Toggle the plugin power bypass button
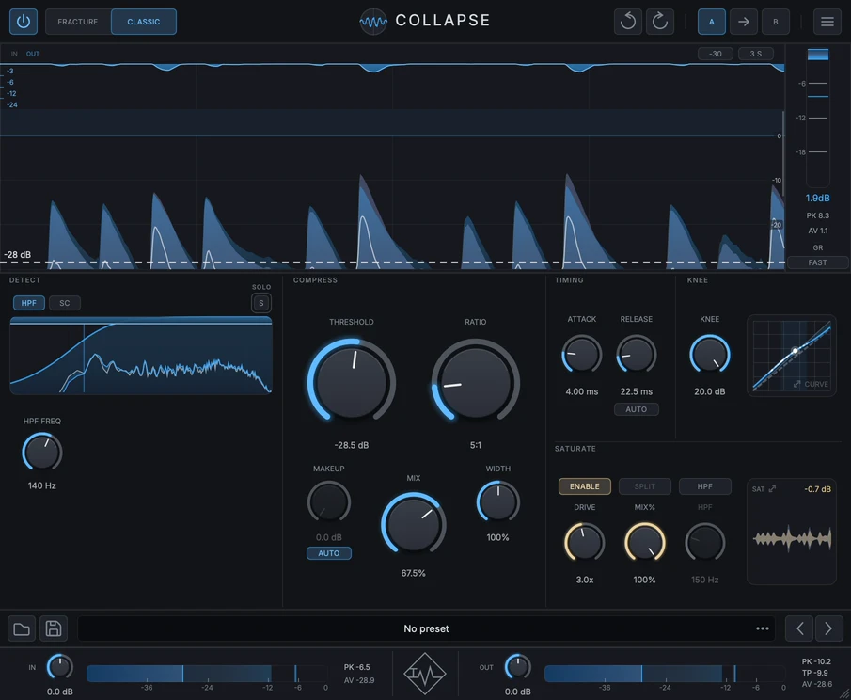The width and height of the screenshot is (851, 700). pyautogui.click(x=24, y=22)
